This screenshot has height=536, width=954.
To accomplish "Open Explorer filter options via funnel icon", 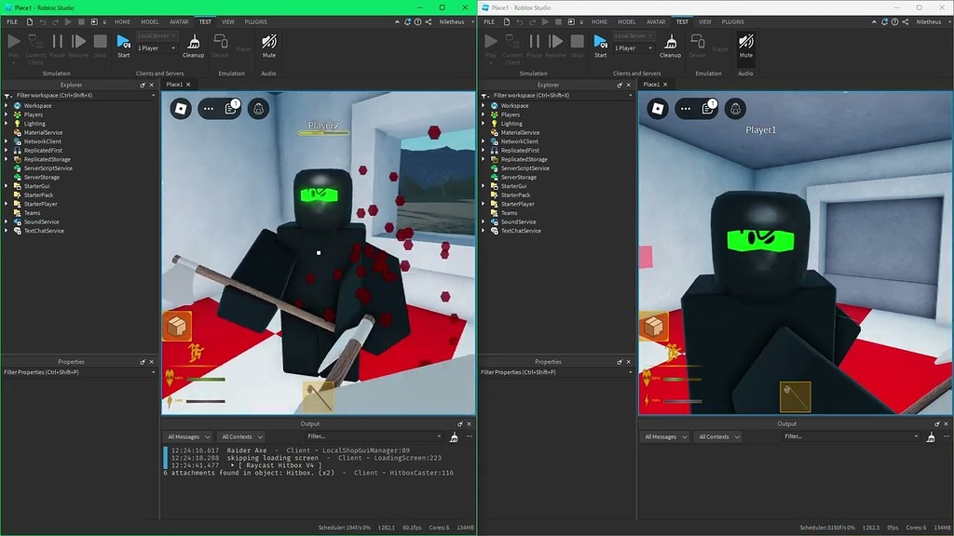I will tap(6, 96).
